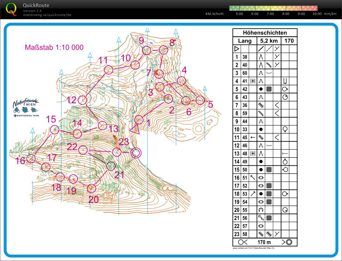Click the black dot symbol in row 14
The height and width of the screenshot is (261, 342).
tap(261, 162)
